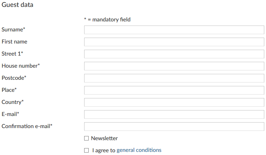The height and width of the screenshot is (155, 266).
Task: Focus the Postcode entry box
Action: coord(174,78)
